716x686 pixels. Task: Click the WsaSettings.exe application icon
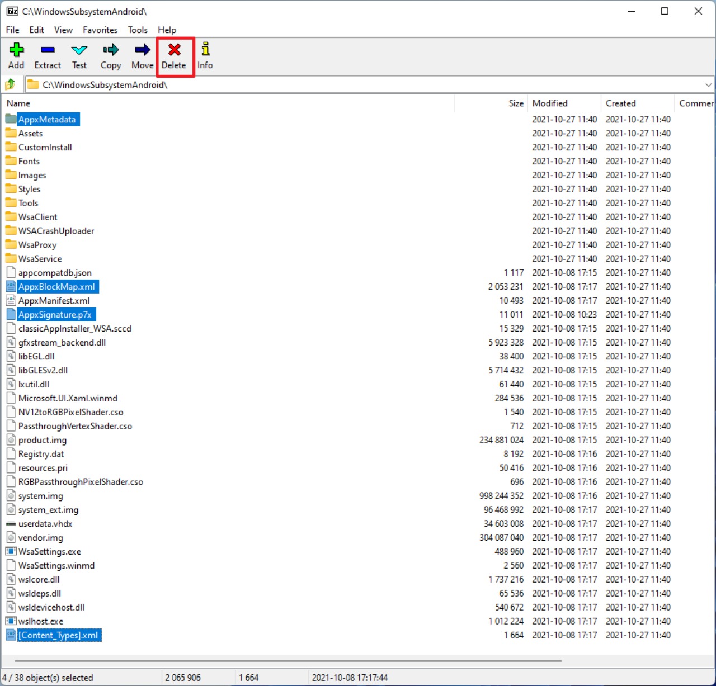(x=11, y=551)
